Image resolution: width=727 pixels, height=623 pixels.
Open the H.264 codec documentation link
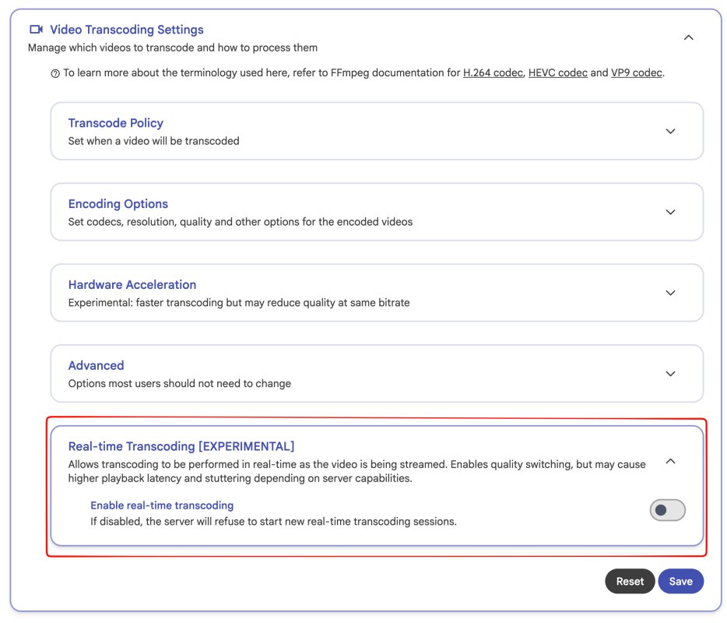pos(493,73)
